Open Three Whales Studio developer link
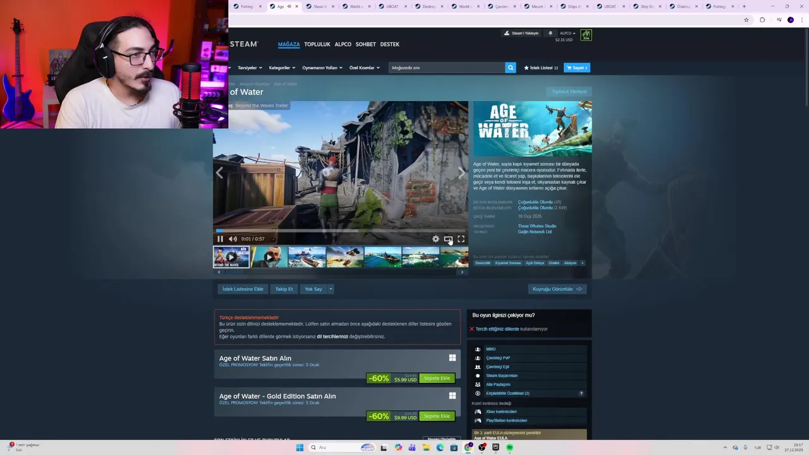 tap(537, 226)
